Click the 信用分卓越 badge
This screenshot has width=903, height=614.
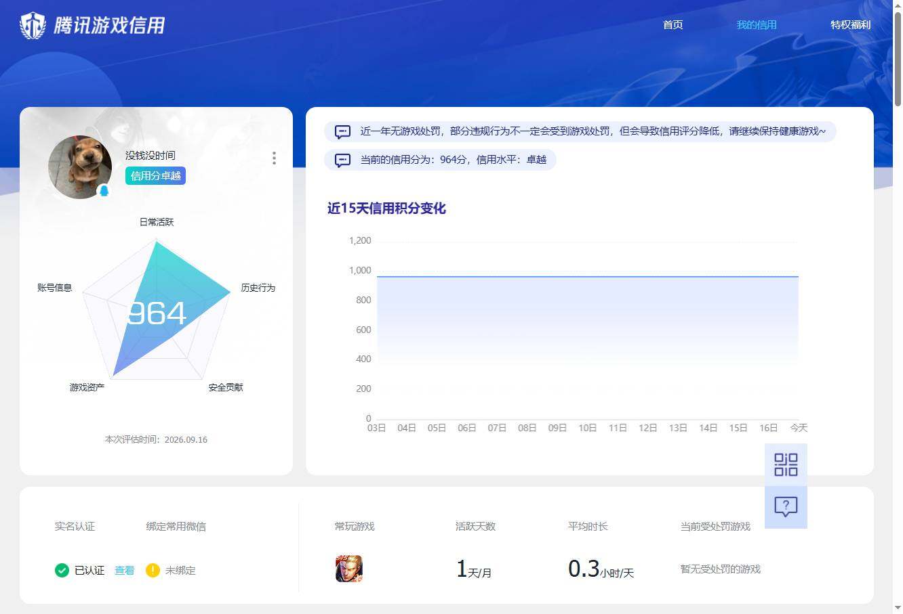click(155, 176)
